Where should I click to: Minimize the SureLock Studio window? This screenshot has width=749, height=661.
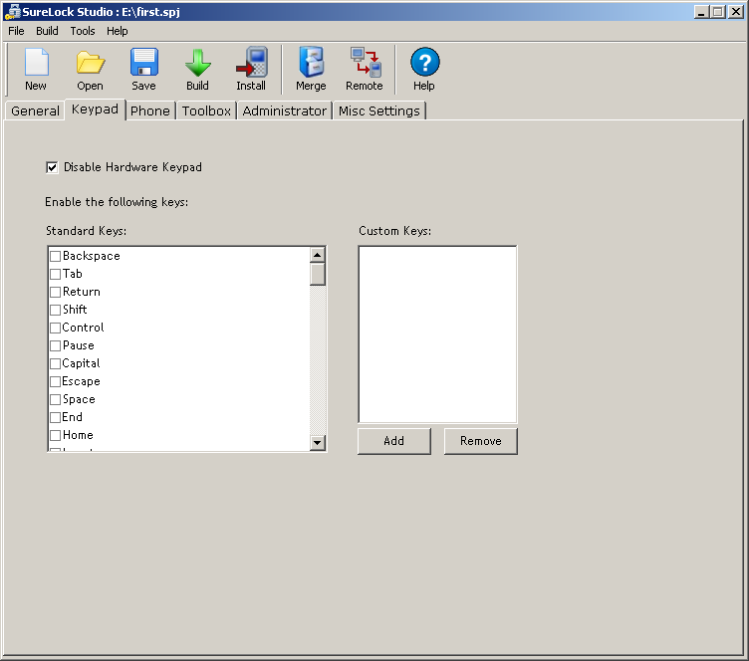coord(702,12)
